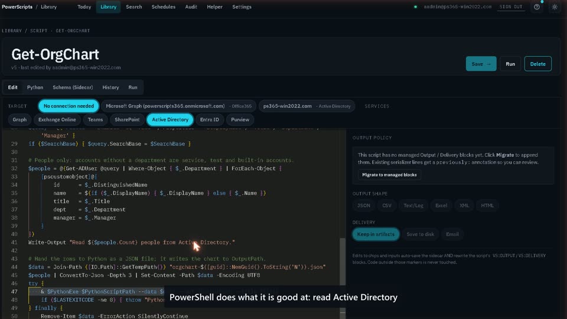
Task: Switch to the Edit tab
Action: pyautogui.click(x=12, y=87)
